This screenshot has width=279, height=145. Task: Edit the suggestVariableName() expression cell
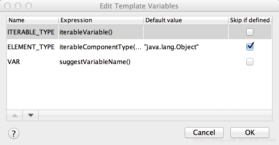tap(101, 62)
